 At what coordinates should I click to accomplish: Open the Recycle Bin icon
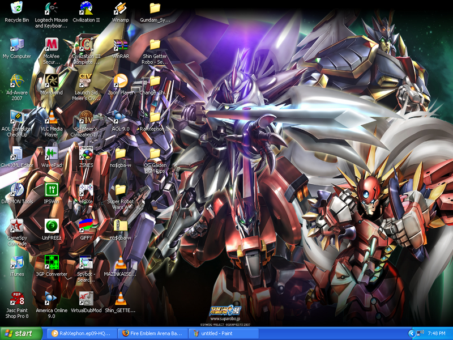(x=16, y=9)
